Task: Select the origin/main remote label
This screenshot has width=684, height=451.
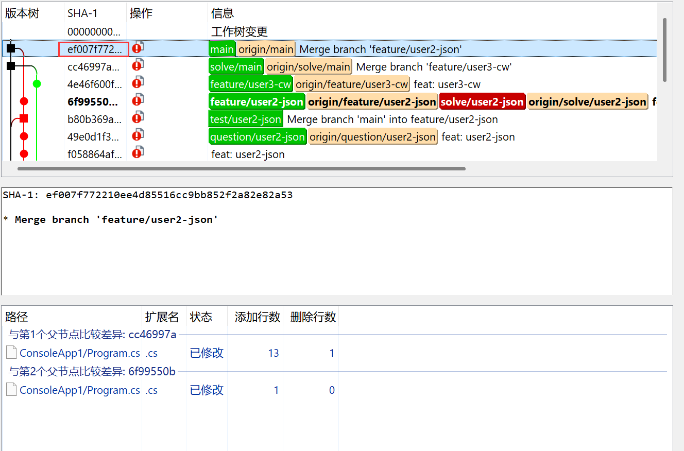Action: [266, 49]
